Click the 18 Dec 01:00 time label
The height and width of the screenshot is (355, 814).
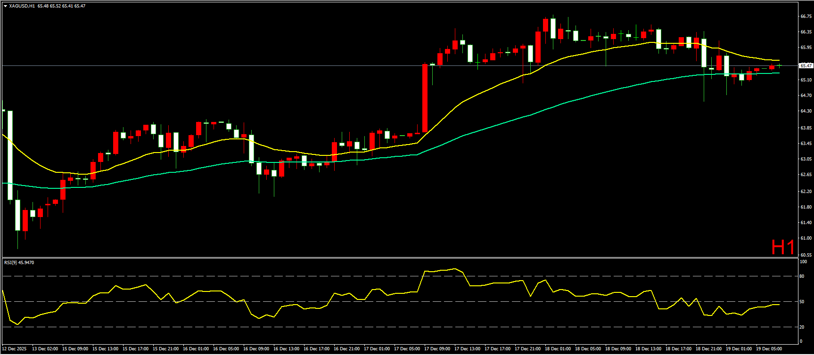point(558,349)
